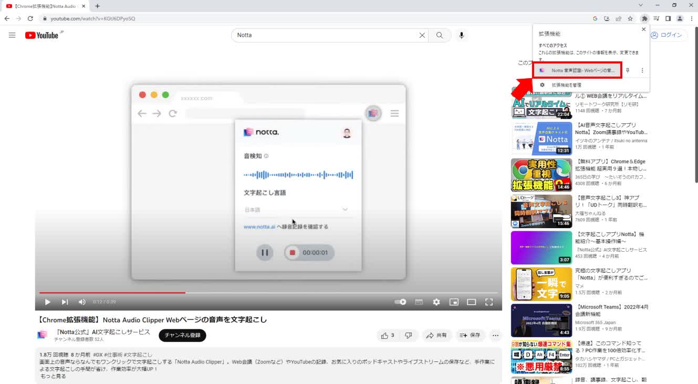The height and width of the screenshot is (384, 698).
Task: Open Notta 音声認識 extension entry
Action: pos(578,70)
